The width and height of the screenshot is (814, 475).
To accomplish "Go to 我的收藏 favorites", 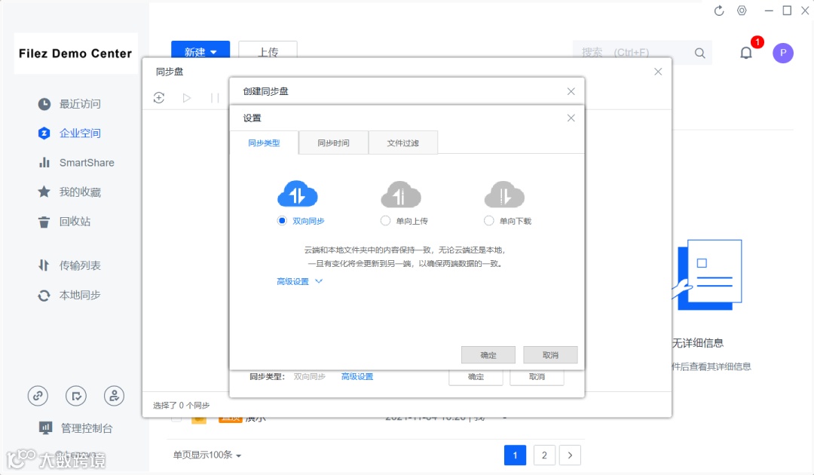I will click(69, 192).
